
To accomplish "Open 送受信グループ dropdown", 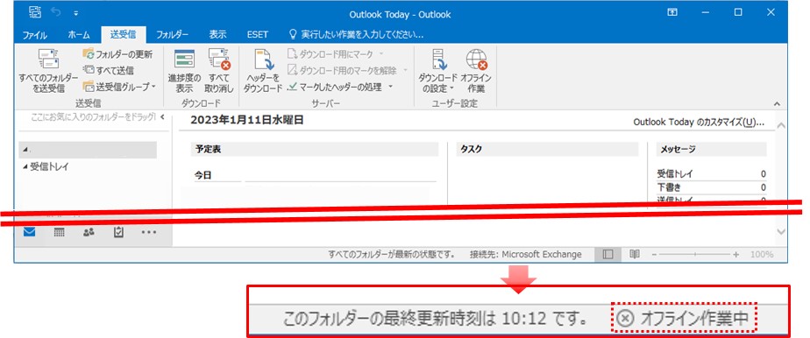I will [x=119, y=87].
